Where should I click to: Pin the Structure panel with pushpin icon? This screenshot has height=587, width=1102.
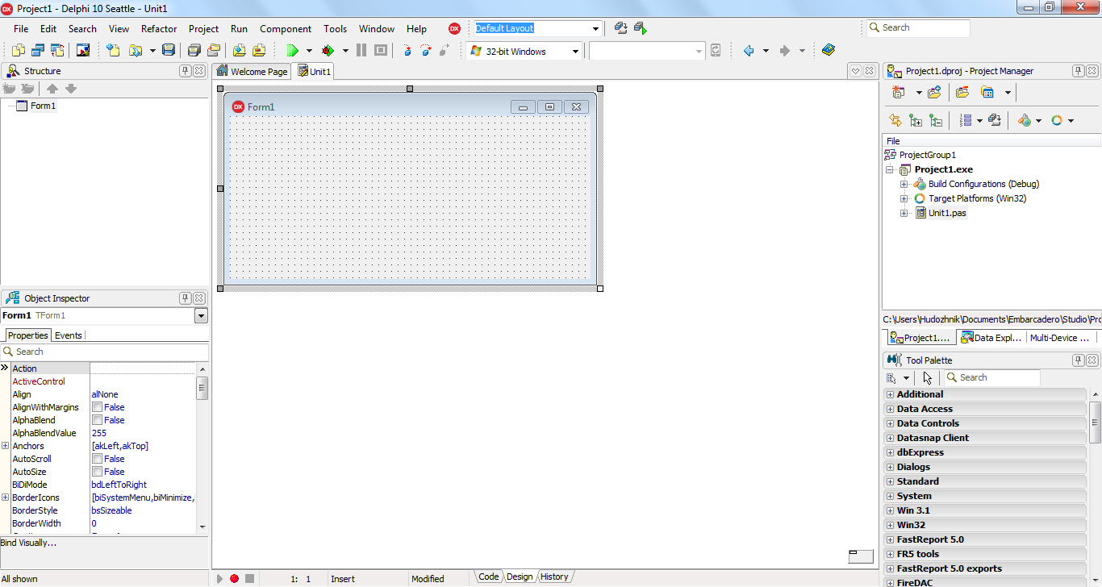tap(185, 71)
